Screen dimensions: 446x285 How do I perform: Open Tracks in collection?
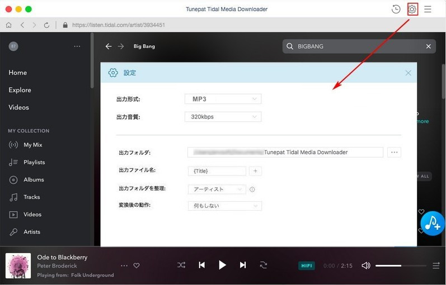25,197
